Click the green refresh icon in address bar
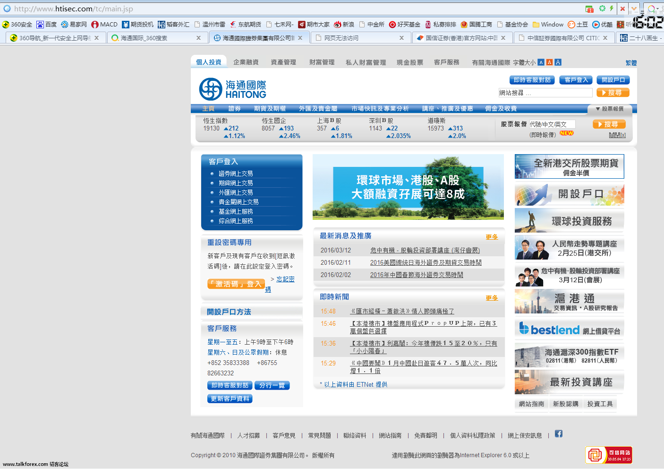The image size is (664, 469). (x=602, y=9)
